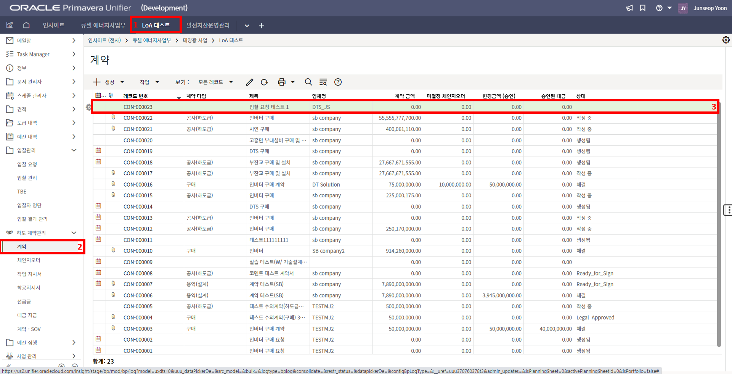This screenshot has width=732, height=374.
Task: Go to home via house icon
Action: pos(26,25)
